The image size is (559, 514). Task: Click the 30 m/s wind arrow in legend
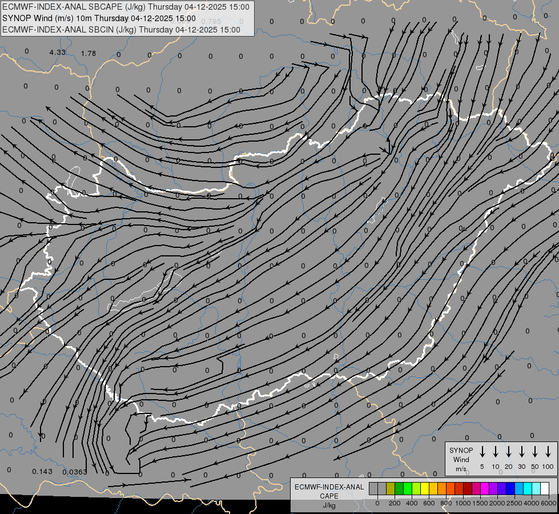(x=521, y=451)
